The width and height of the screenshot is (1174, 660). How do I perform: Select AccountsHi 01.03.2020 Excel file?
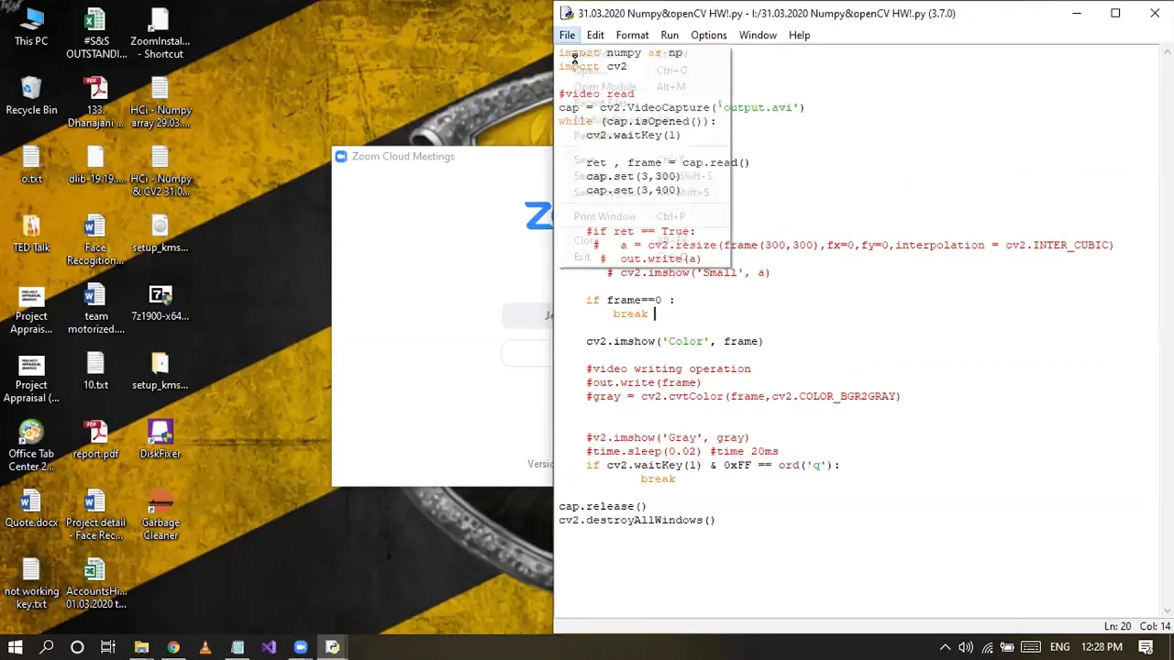[x=95, y=584]
